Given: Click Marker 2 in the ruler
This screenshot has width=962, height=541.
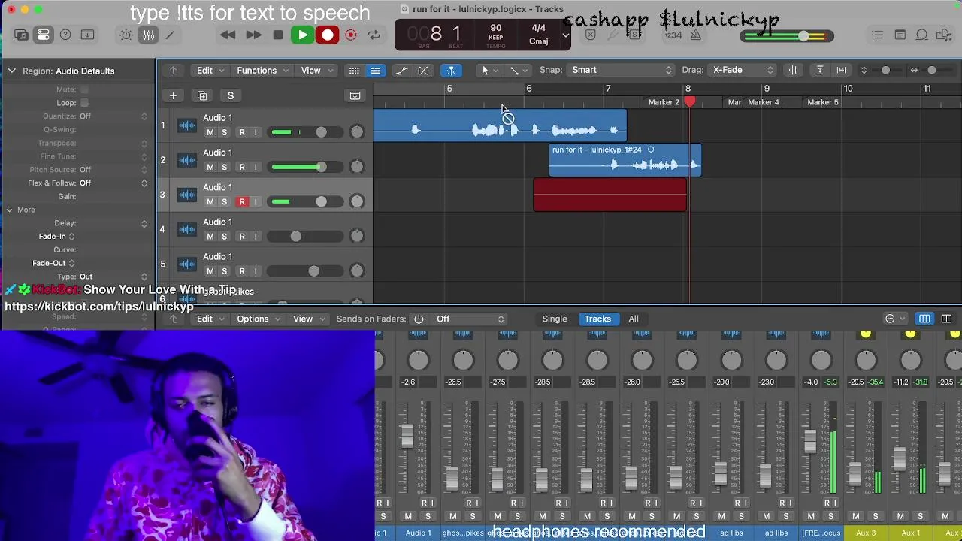Looking at the screenshot, I should point(664,102).
